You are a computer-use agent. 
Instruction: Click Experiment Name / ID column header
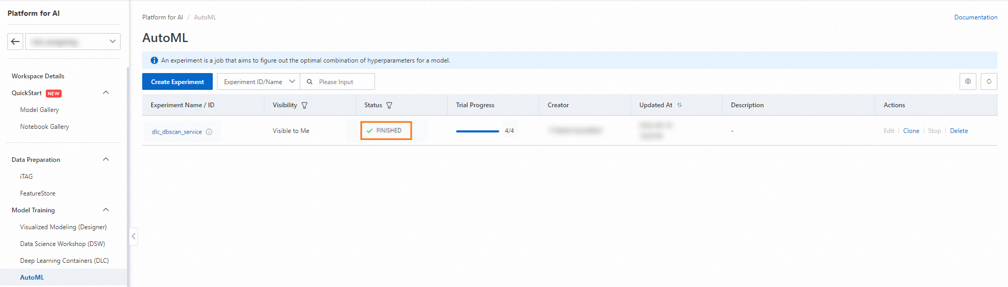point(182,105)
